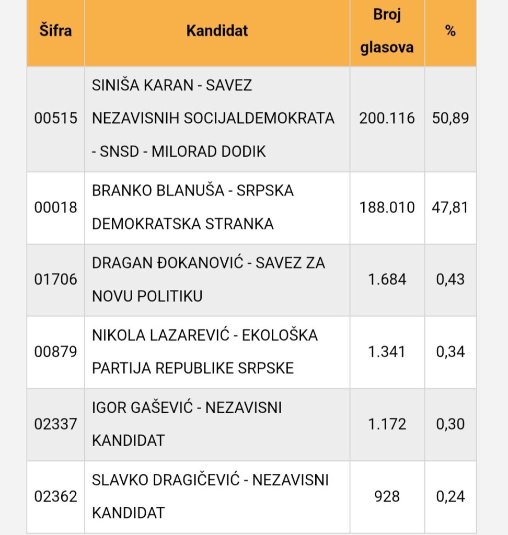The image size is (508, 535).
Task: Select code 00879 cell
Action: click(x=55, y=352)
